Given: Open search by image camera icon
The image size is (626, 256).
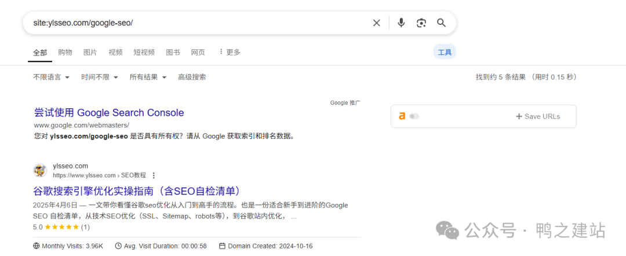Looking at the screenshot, I should 421,23.
